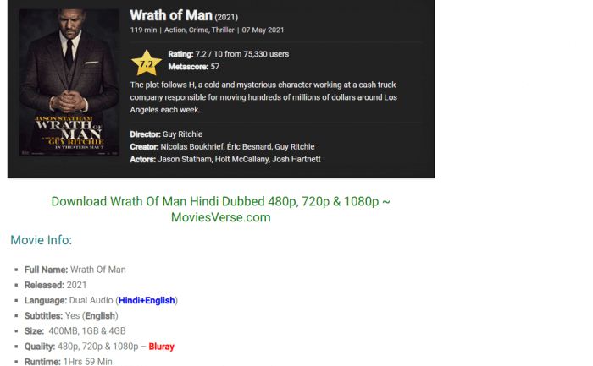Click the 07 May 2021 release date
593x366 pixels.
click(263, 30)
